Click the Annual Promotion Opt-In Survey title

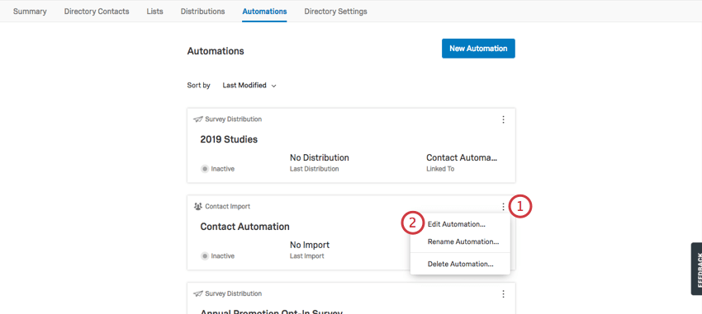coord(272,312)
